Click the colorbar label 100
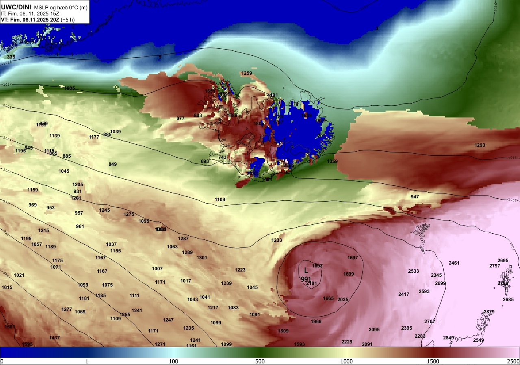This screenshot has height=365, width=520. click(x=173, y=361)
